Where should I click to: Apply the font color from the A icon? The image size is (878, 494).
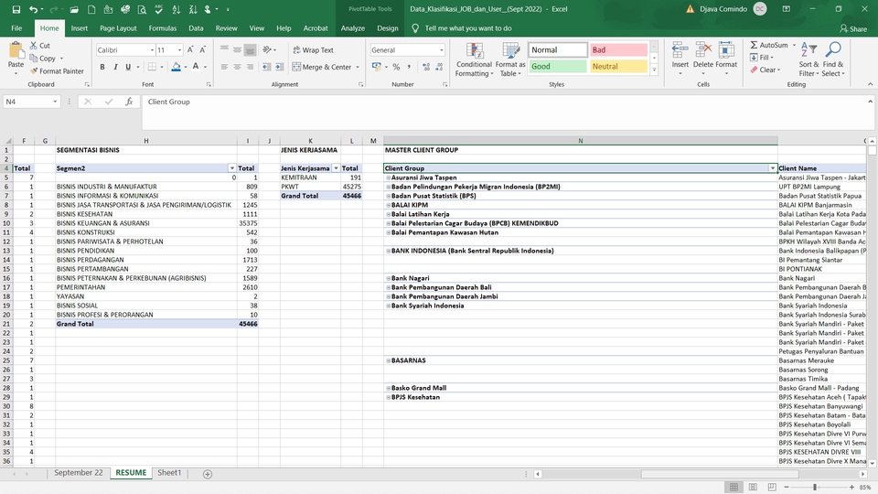196,67
